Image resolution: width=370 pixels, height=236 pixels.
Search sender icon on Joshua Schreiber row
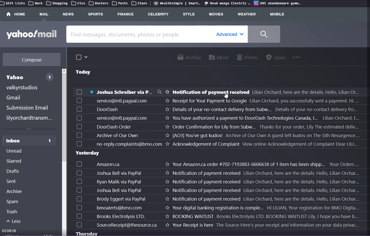[159, 92]
